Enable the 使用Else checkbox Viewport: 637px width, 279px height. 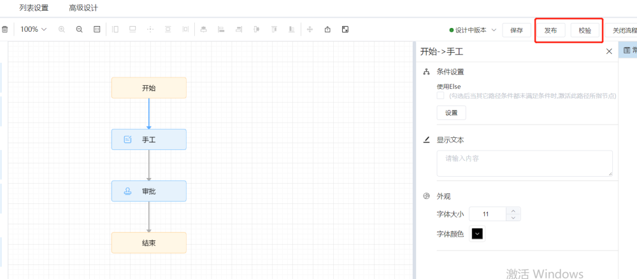pos(440,95)
